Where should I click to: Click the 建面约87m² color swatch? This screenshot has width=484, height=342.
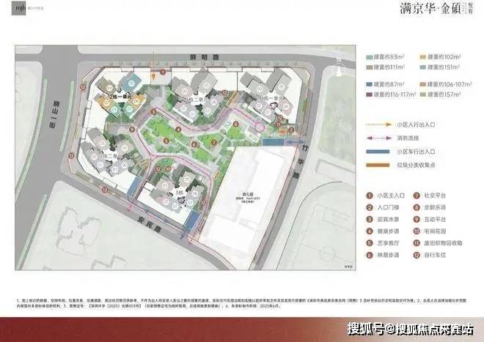pos(369,84)
